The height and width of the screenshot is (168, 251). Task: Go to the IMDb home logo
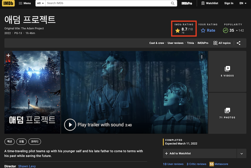(x=8, y=3)
